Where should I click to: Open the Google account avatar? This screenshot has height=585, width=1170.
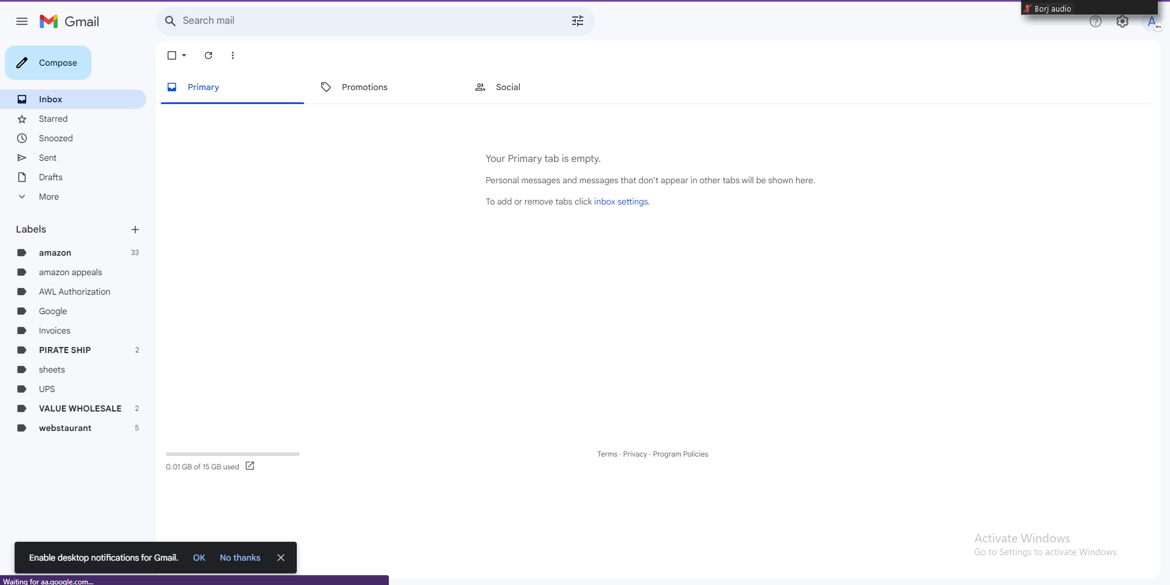click(x=1152, y=22)
